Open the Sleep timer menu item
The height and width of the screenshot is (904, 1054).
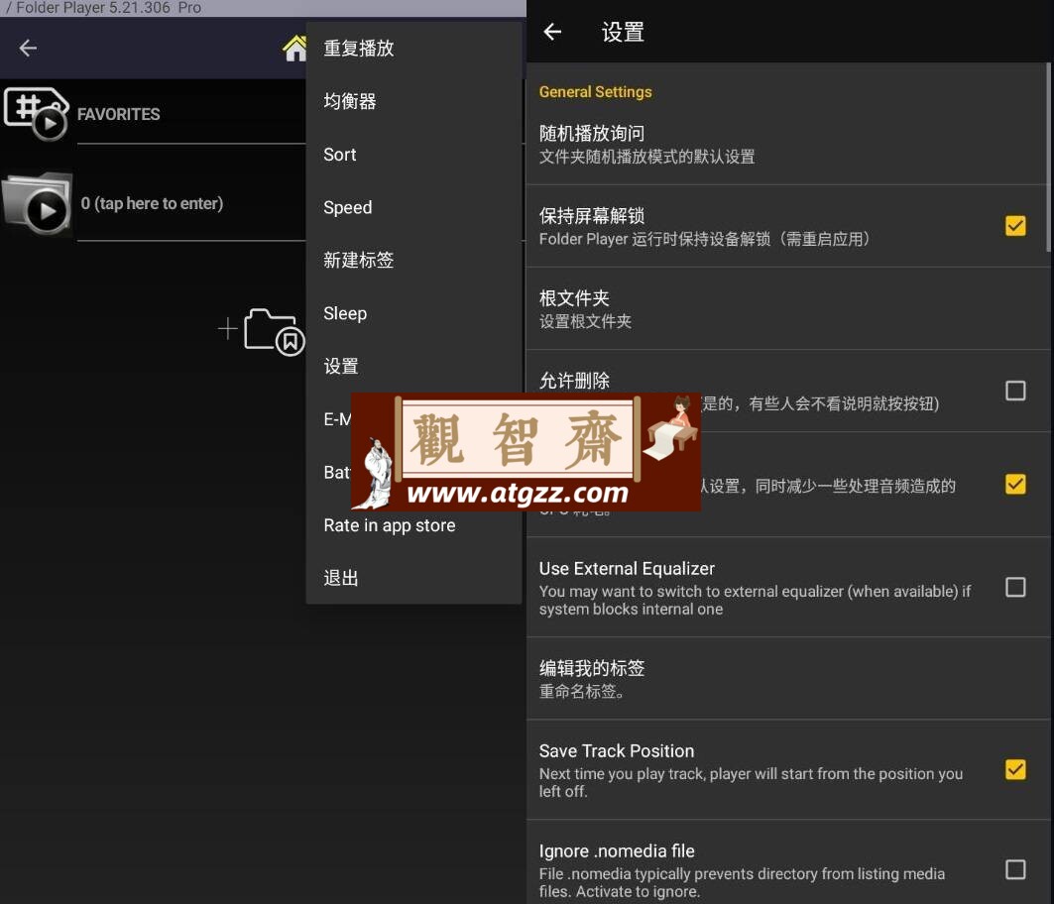click(x=413, y=313)
